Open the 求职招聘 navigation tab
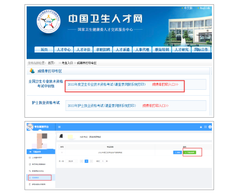The width and height of the screenshot is (225, 193). 103,50
